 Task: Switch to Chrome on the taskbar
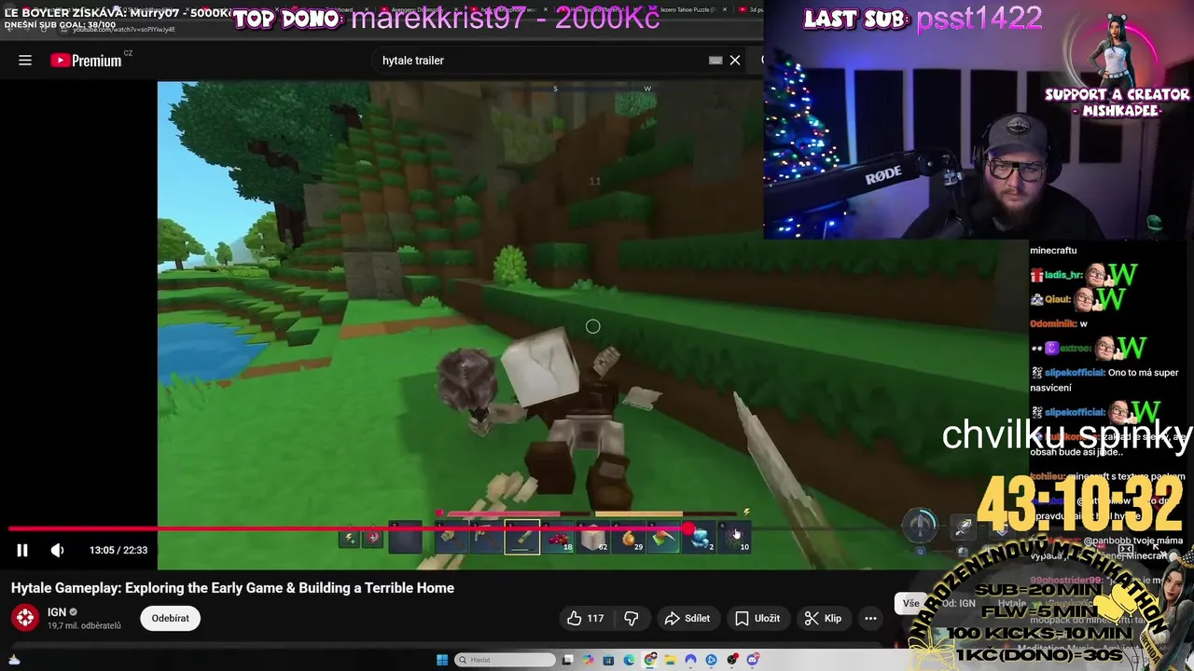click(x=649, y=660)
